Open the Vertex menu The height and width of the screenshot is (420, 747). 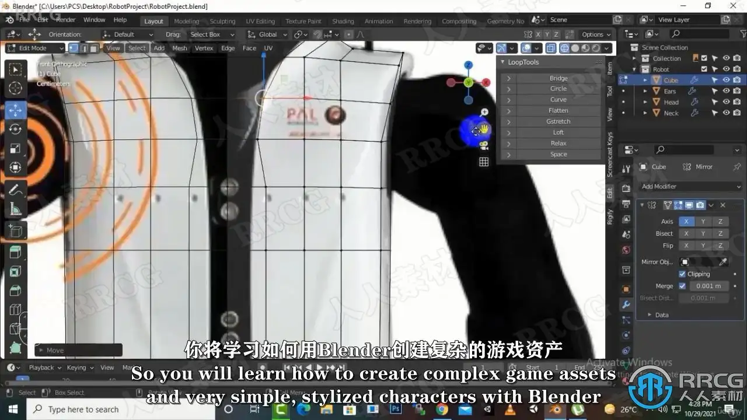[204, 48]
